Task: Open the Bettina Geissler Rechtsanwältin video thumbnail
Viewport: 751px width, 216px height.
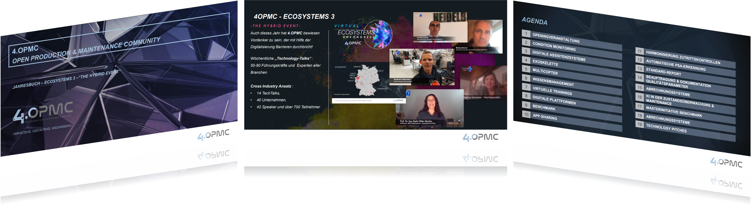Action: (483, 83)
